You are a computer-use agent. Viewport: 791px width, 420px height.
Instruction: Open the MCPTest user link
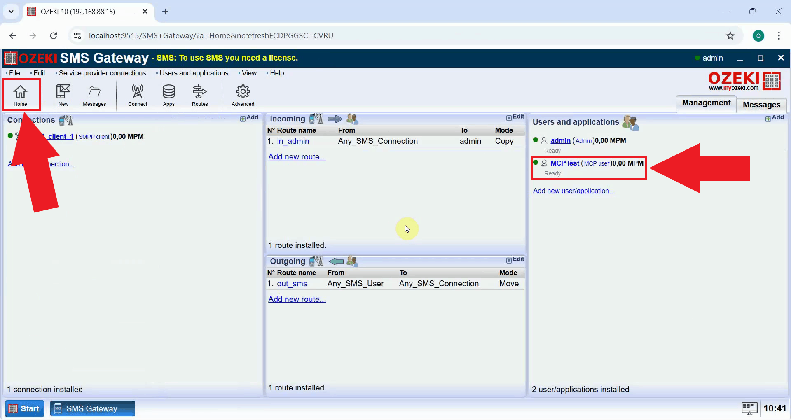point(564,163)
